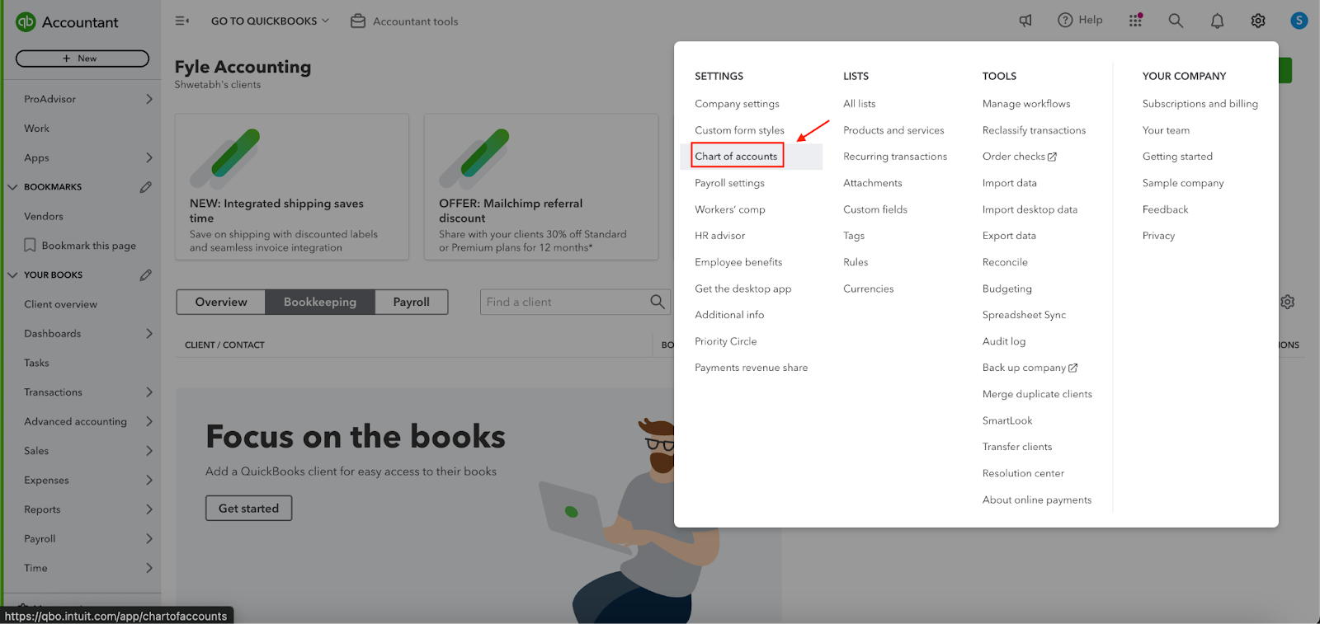The height and width of the screenshot is (624, 1320).
Task: Open Transfer clients tool
Action: (x=1017, y=447)
